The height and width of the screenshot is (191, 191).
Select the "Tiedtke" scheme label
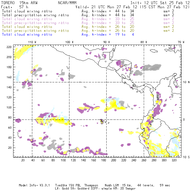(61, 185)
